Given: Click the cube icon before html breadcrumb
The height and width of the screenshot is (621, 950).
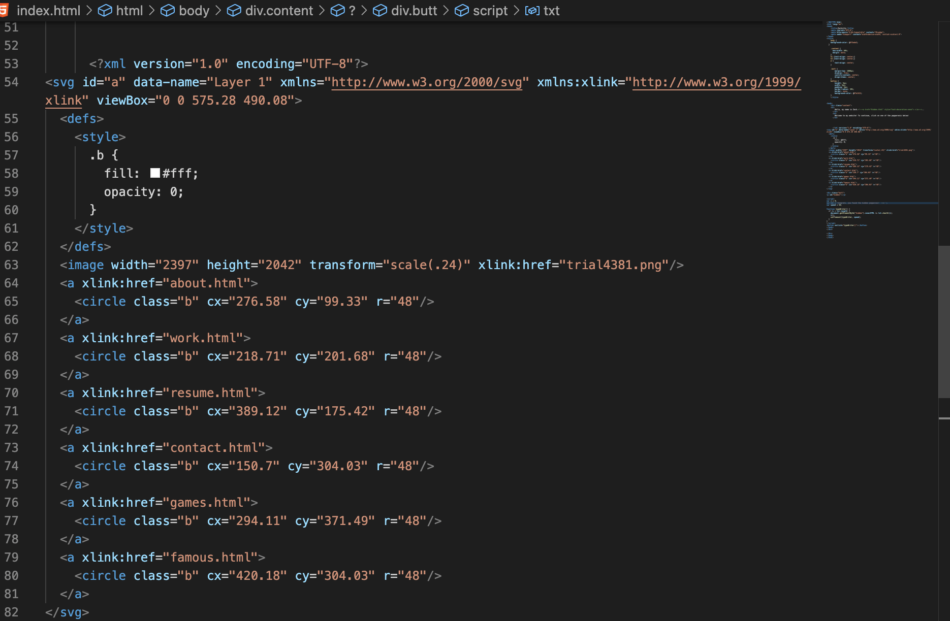Looking at the screenshot, I should (105, 11).
